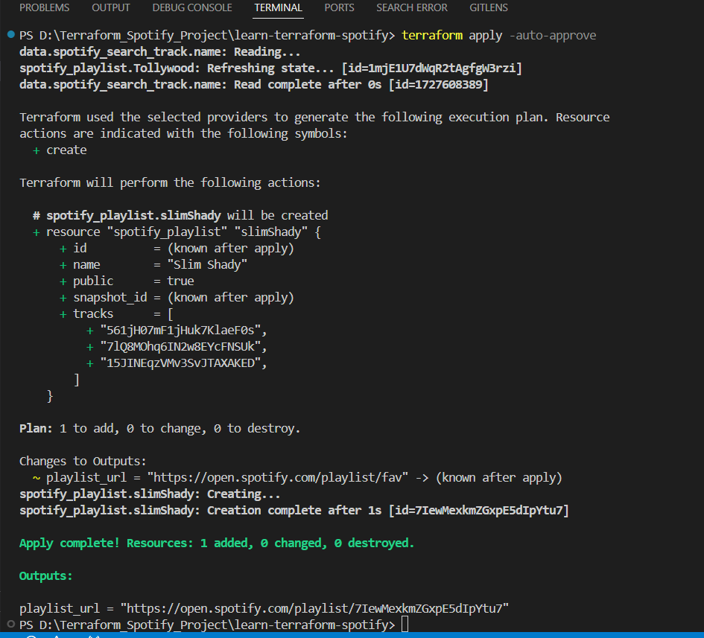This screenshot has width=704, height=638.
Task: Click the -auto-approve flag text
Action: 553,36
